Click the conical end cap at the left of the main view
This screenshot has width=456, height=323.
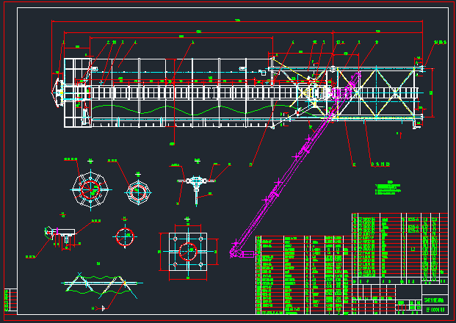(57, 92)
